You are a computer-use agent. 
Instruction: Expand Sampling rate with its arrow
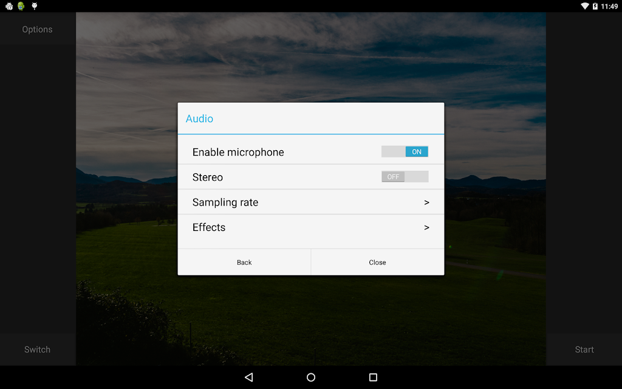click(x=426, y=202)
